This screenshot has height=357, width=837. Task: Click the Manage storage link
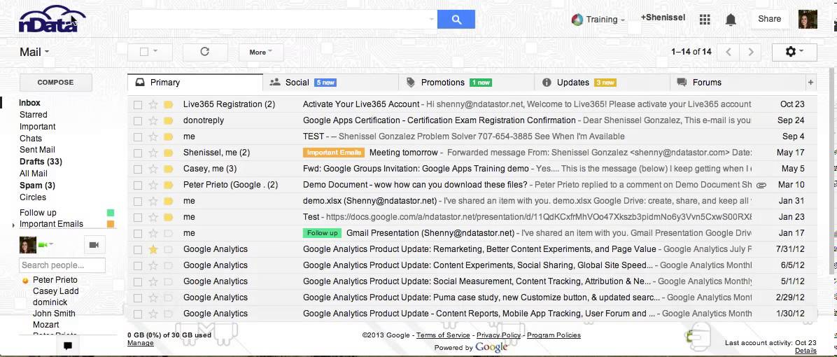pyautogui.click(x=141, y=343)
